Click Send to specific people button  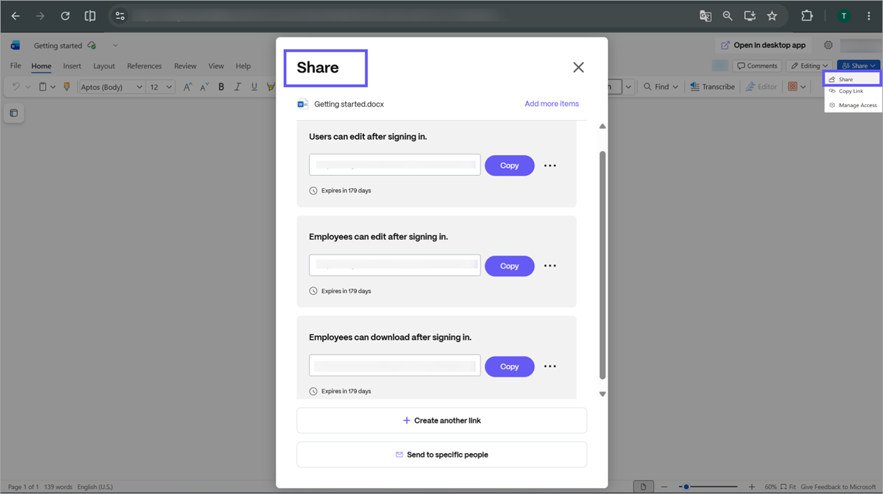[x=441, y=454]
